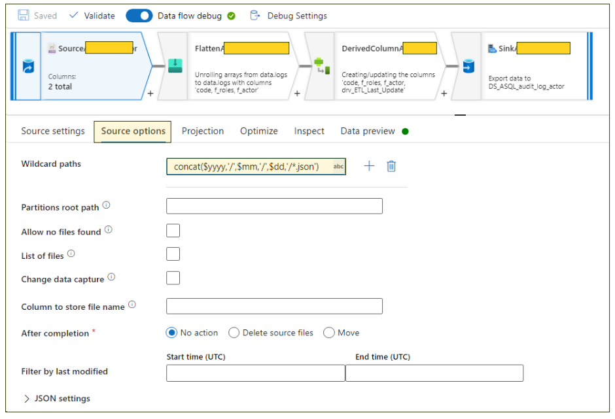Select the Delete source files radio button
615x419 pixels.
[234, 333]
